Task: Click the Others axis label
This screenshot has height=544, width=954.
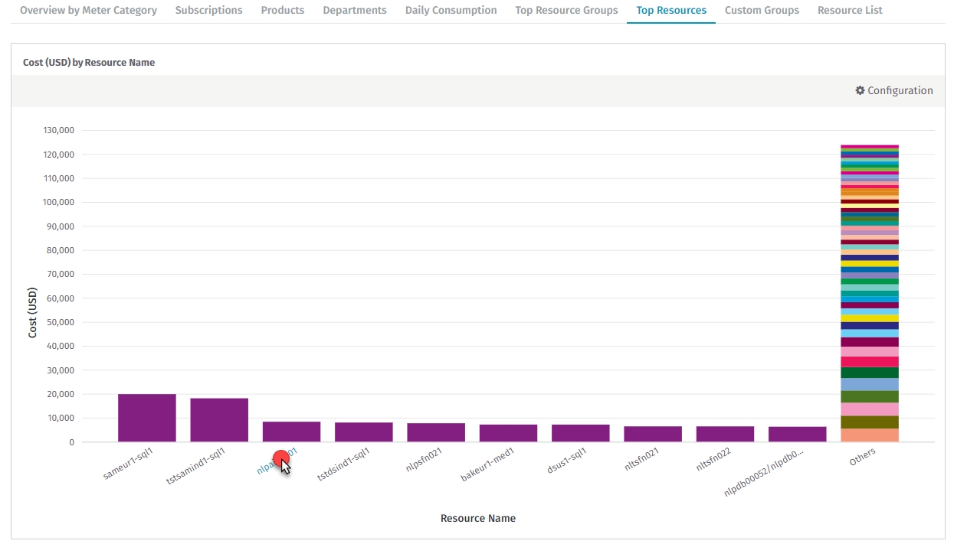Action: (862, 457)
